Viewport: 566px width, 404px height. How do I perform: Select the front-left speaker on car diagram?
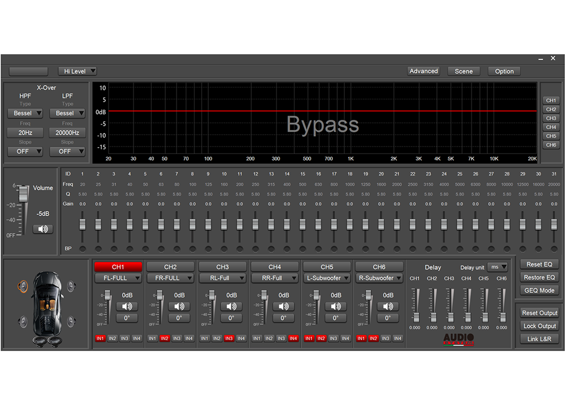pos(23,286)
